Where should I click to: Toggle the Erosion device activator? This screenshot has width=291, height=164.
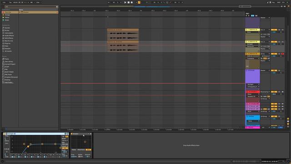pos(72,133)
